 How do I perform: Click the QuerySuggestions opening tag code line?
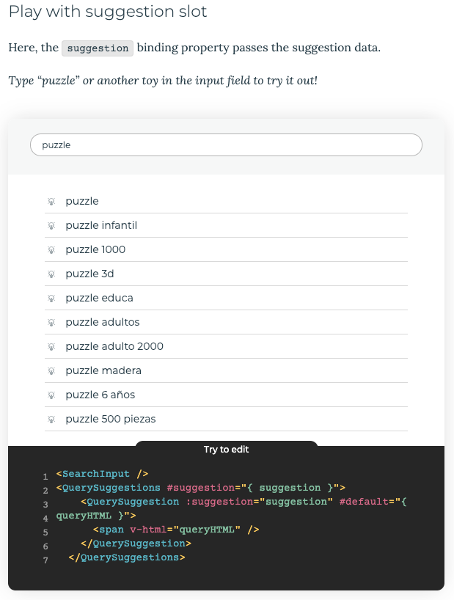(201, 488)
